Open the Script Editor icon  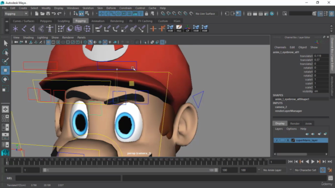coord(330,178)
